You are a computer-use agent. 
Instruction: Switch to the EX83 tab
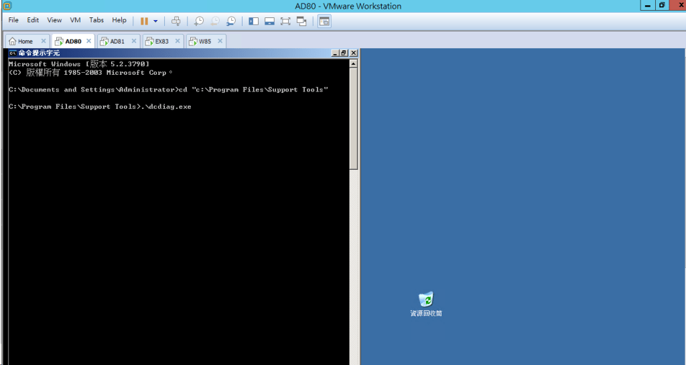(161, 41)
